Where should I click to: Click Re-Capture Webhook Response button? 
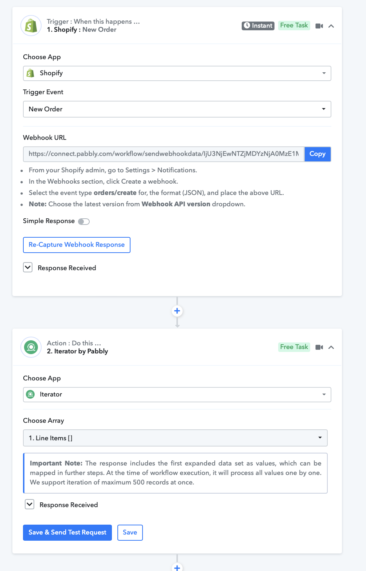[x=77, y=245]
